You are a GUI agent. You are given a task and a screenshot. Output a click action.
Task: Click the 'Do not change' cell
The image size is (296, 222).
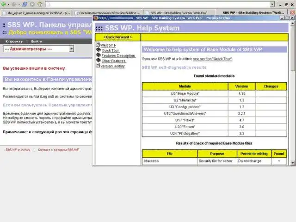pos(254,161)
